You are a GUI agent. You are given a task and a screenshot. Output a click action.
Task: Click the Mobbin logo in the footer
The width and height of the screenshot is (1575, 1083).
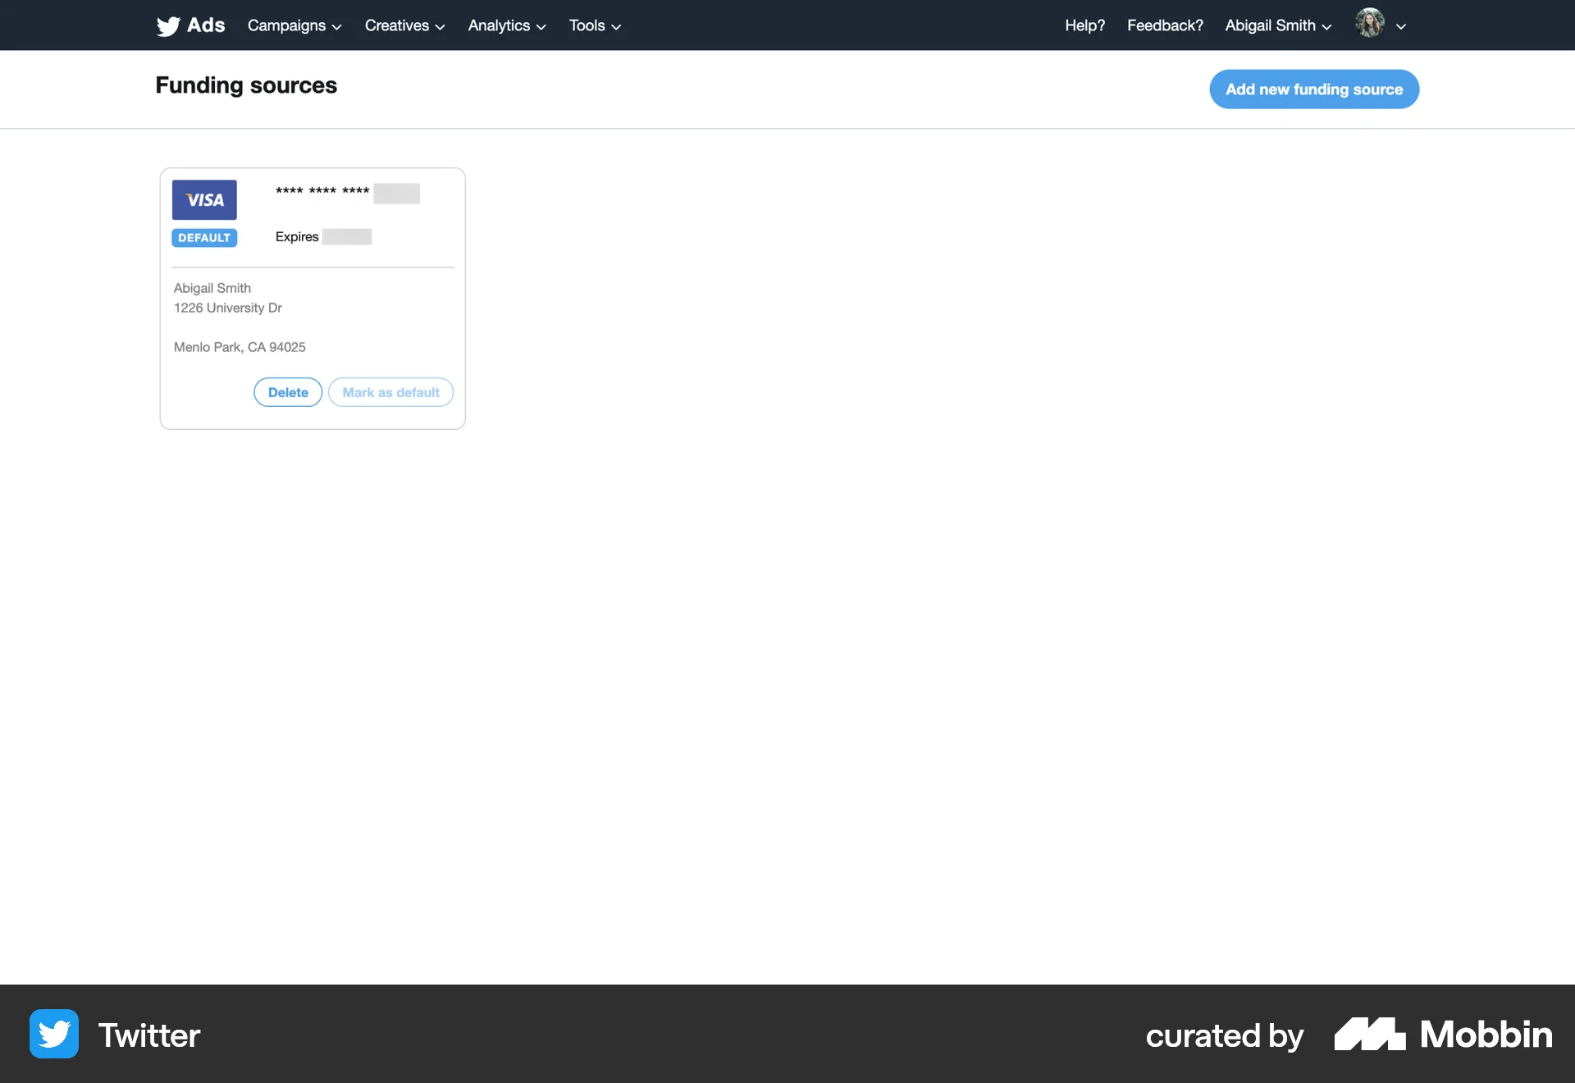(1443, 1034)
